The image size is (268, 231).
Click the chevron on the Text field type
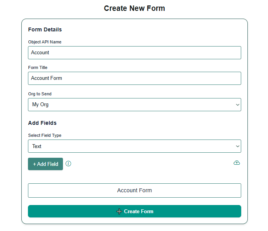237,146
